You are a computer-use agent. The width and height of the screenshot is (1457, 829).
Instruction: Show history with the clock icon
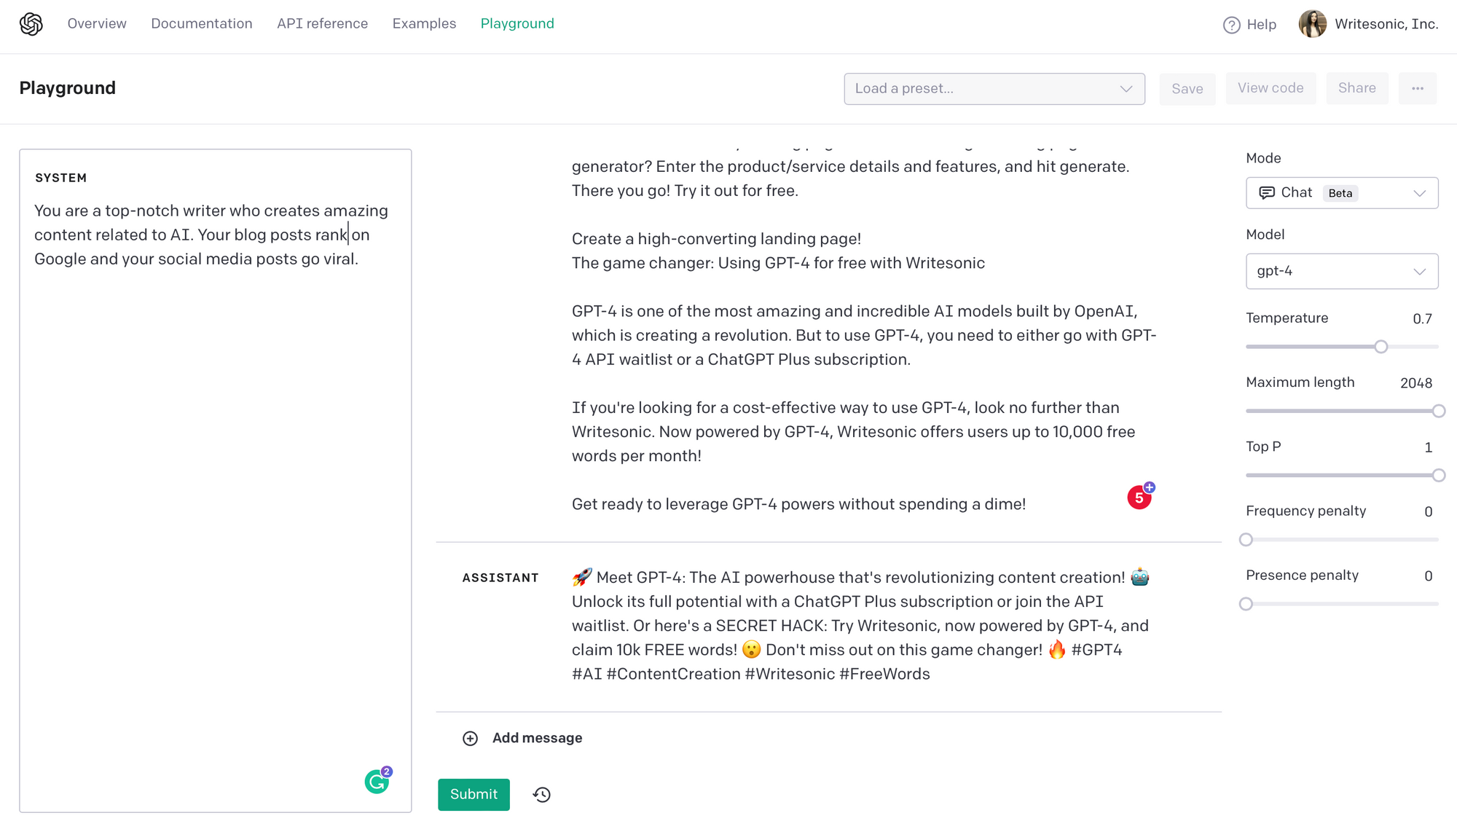pyautogui.click(x=542, y=795)
